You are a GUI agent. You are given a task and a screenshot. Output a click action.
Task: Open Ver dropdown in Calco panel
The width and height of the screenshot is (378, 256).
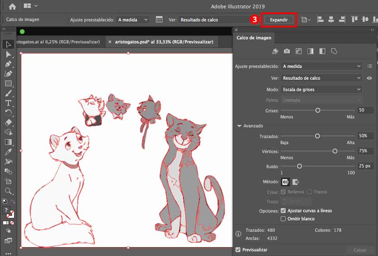click(x=321, y=78)
